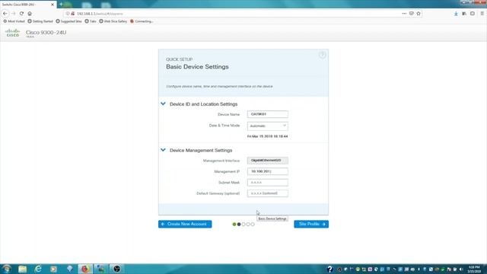Open the Firefox hamburger menu
Screen dimensions: 487x274
coord(482,14)
